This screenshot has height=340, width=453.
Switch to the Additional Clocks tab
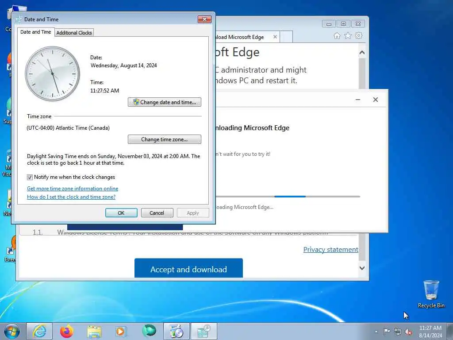[74, 33]
